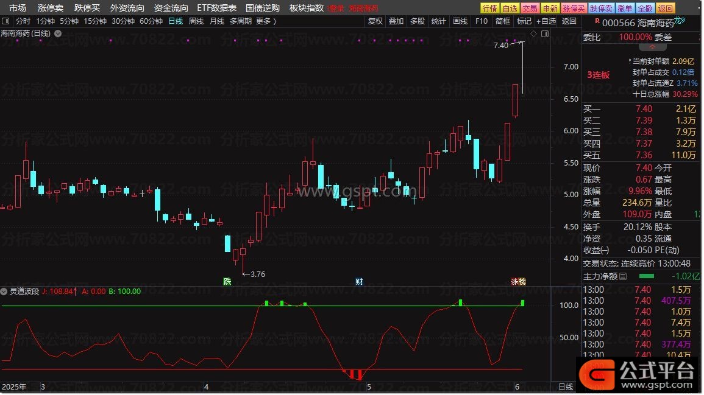Click the orange 返回 button
The width and height of the screenshot is (704, 395).
666,9
